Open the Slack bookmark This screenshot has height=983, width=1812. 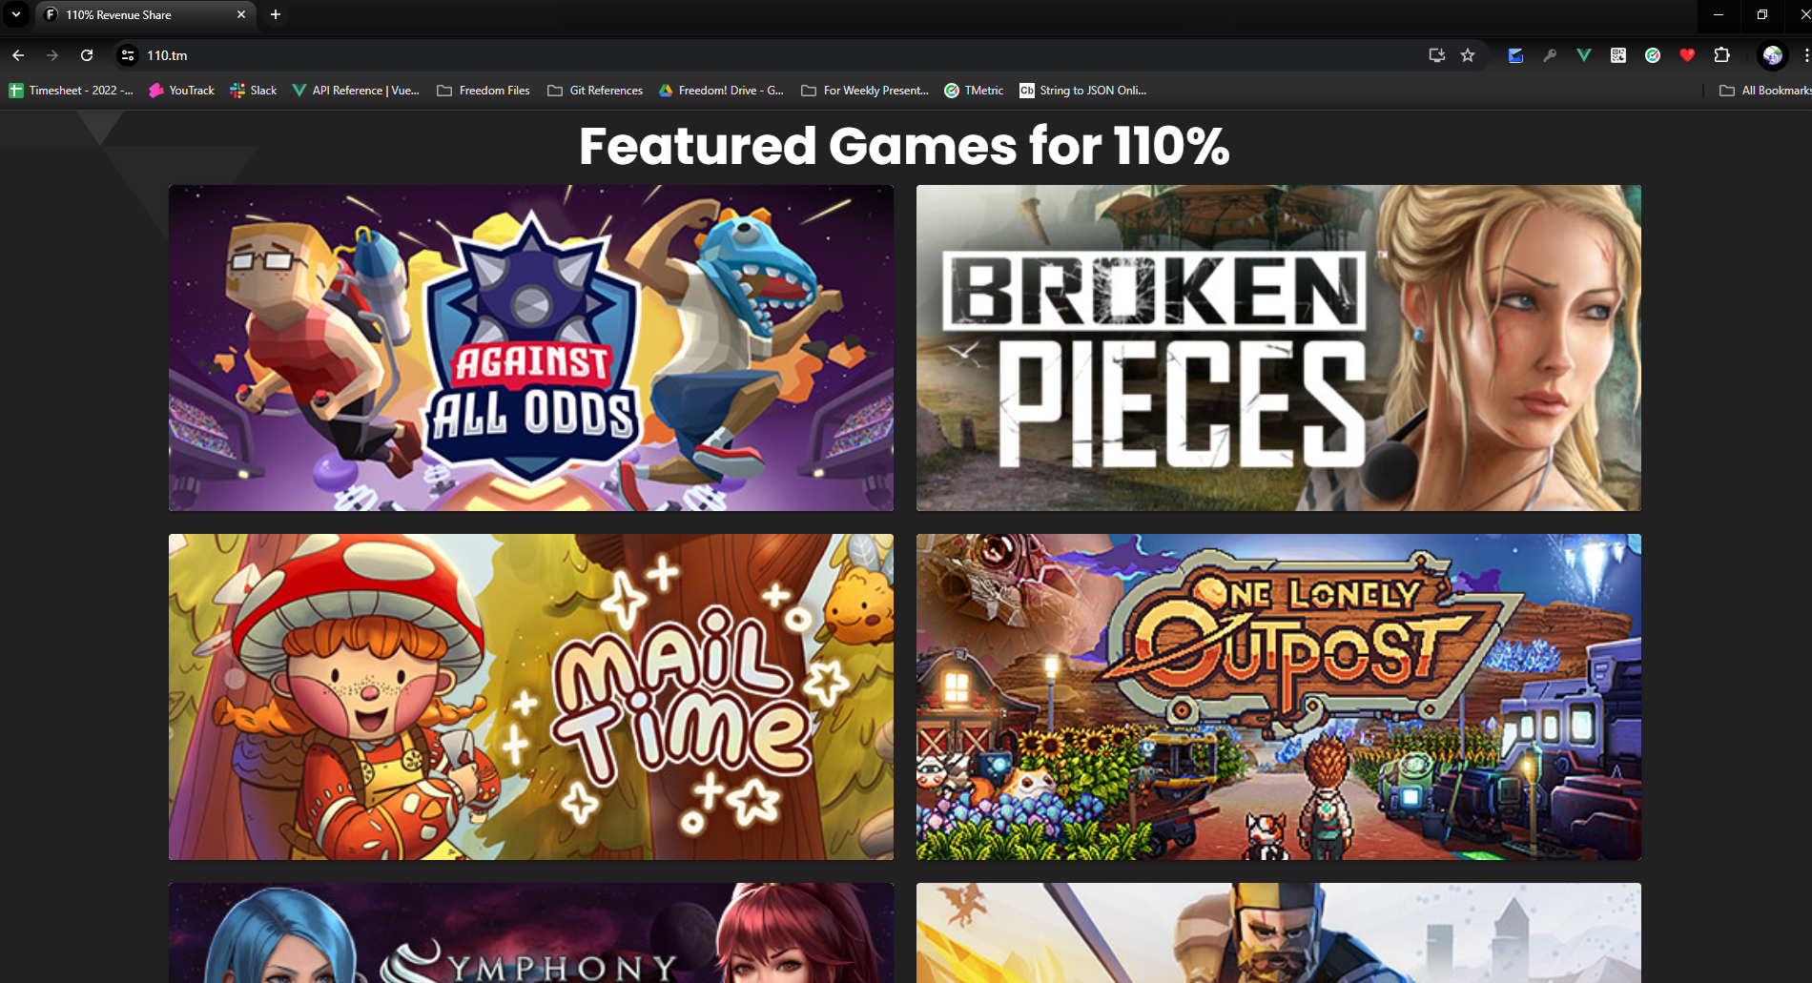click(253, 91)
